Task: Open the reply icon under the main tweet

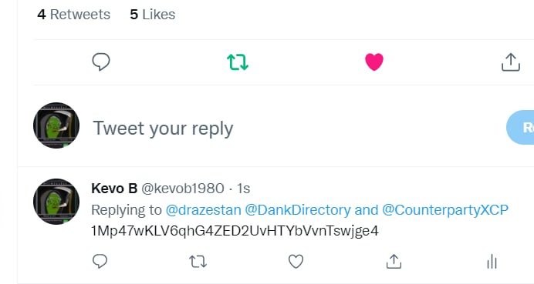Action: [x=101, y=62]
